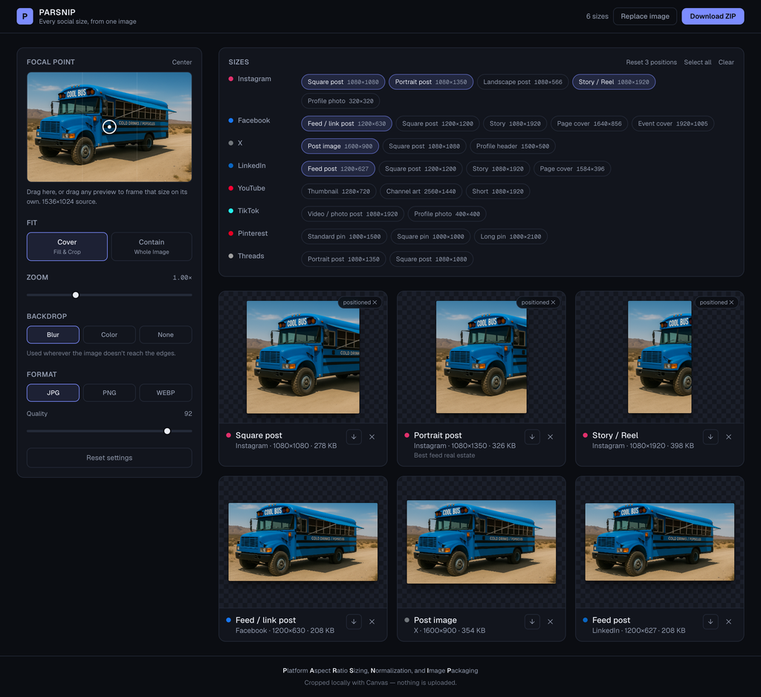Click the Square post preview thumbnail
The image size is (761, 697).
tap(303, 357)
